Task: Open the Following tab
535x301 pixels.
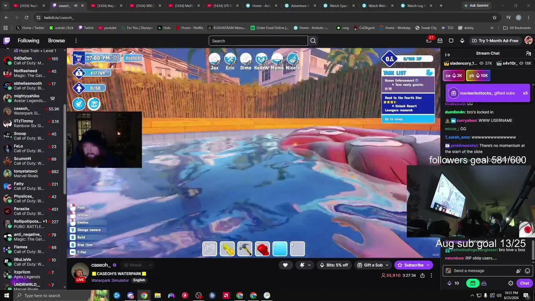Action: [x=28, y=41]
